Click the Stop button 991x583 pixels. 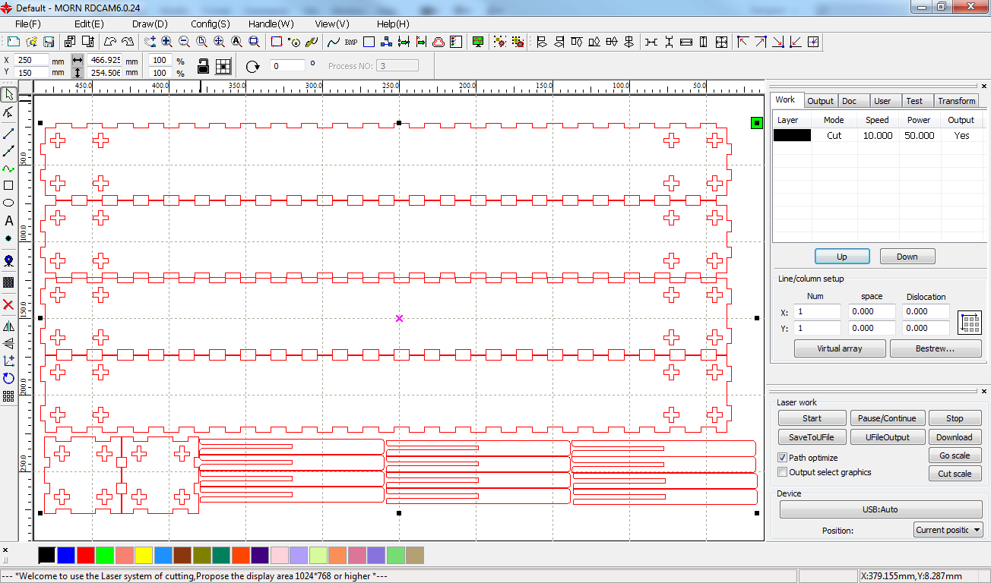[x=955, y=418]
